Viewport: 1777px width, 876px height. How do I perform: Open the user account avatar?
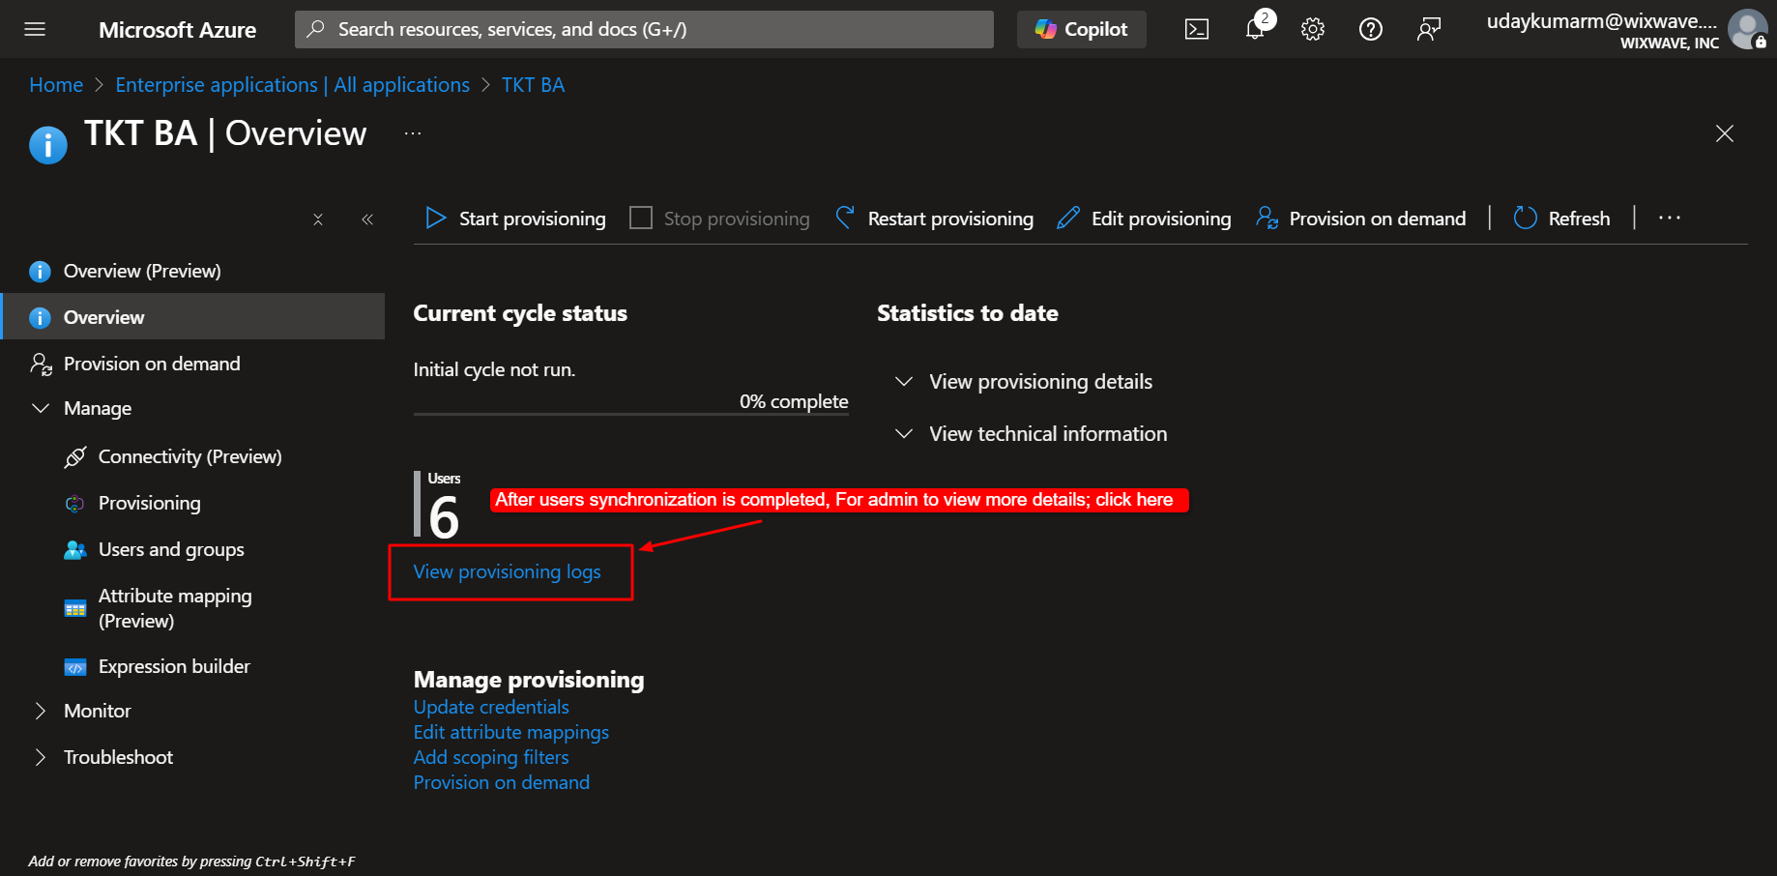pyautogui.click(x=1748, y=29)
